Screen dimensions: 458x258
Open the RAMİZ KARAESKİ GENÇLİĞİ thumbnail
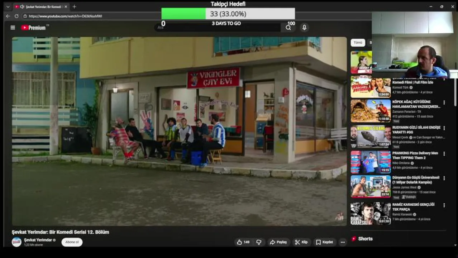tap(371, 213)
